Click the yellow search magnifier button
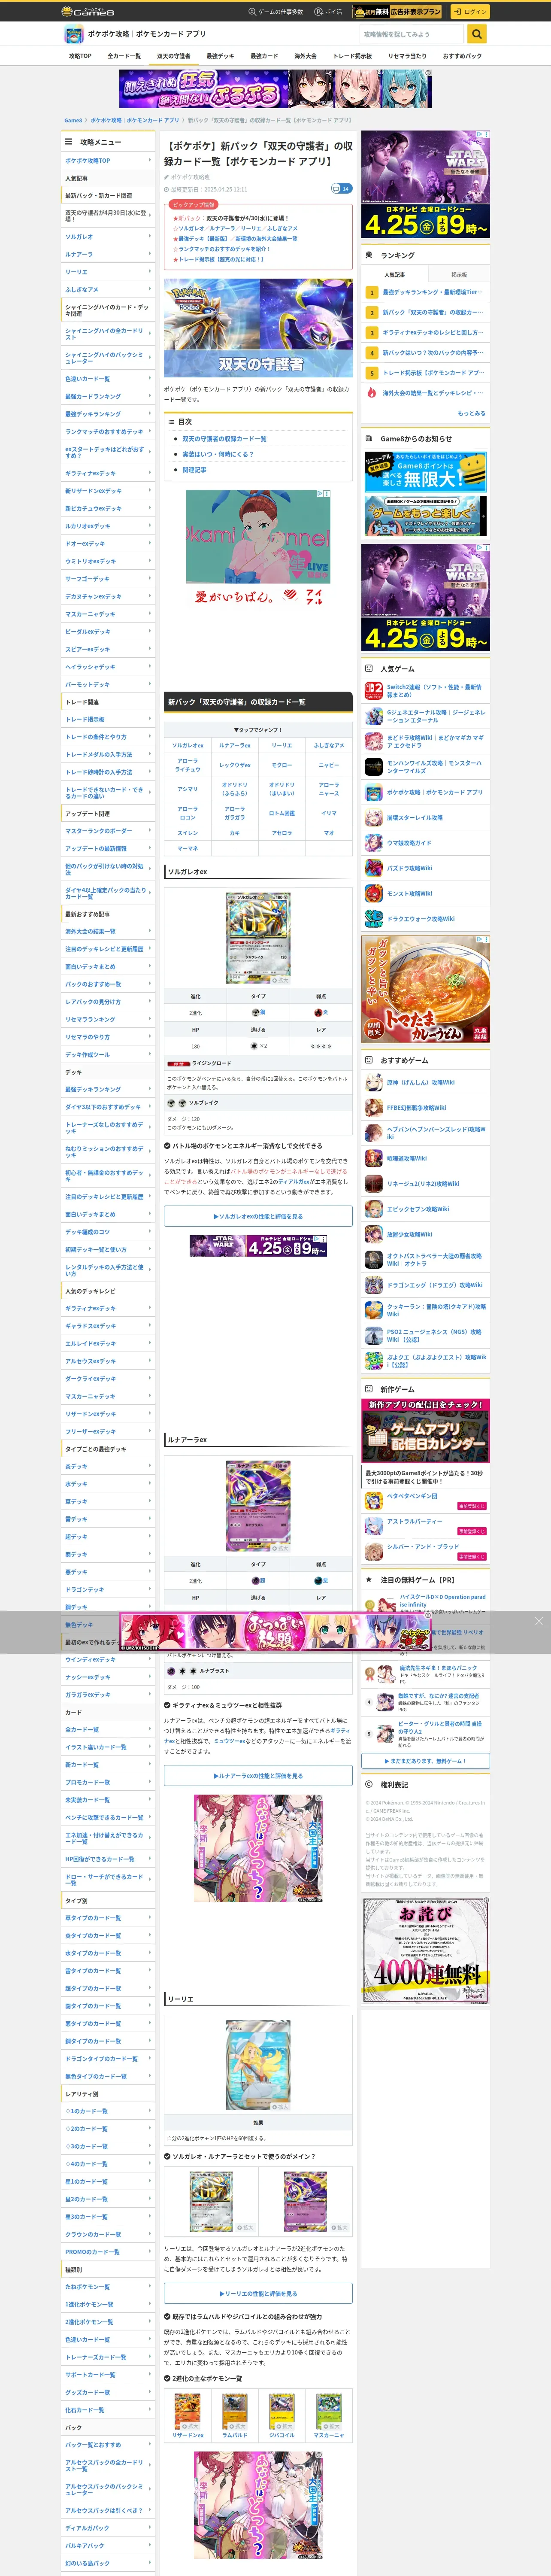The height and width of the screenshot is (2576, 551). [477, 34]
